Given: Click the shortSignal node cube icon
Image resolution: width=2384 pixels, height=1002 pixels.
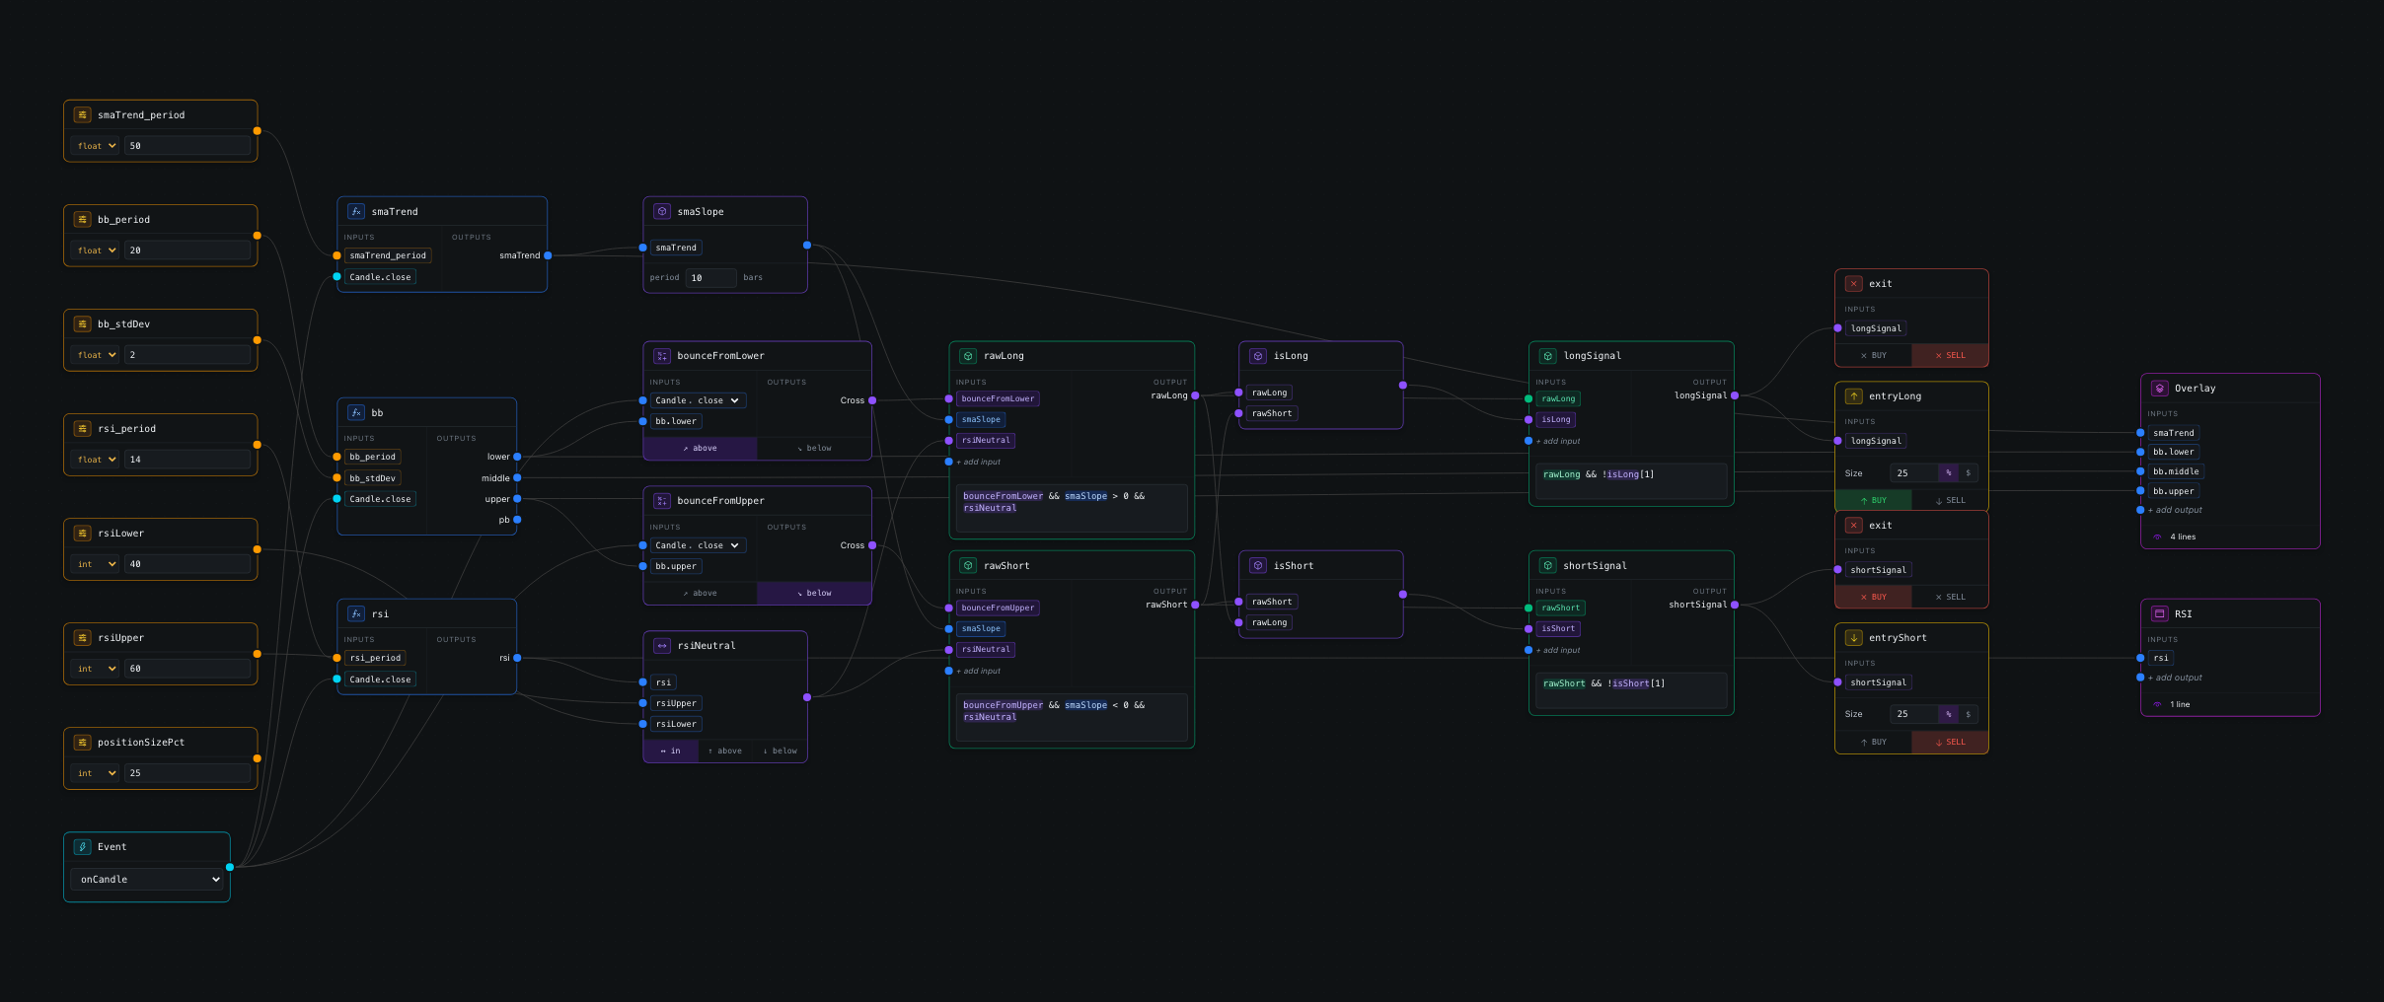Looking at the screenshot, I should [1548, 566].
